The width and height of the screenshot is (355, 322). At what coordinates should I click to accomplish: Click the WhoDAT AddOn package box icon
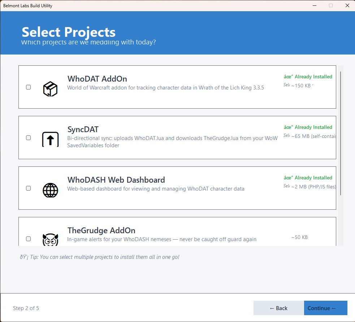50,88
